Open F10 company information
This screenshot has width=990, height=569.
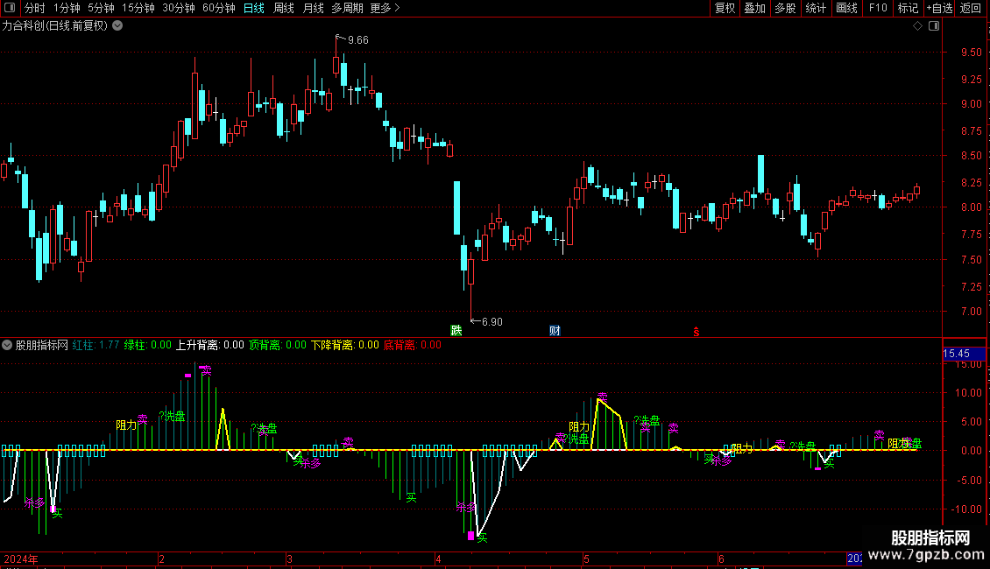coord(878,8)
